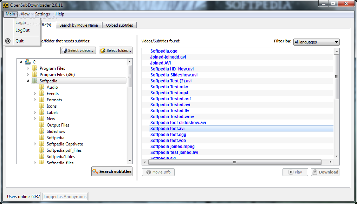The height and width of the screenshot is (204, 357).
Task: Click the Program Files folder icon
Action: [x=34, y=68]
